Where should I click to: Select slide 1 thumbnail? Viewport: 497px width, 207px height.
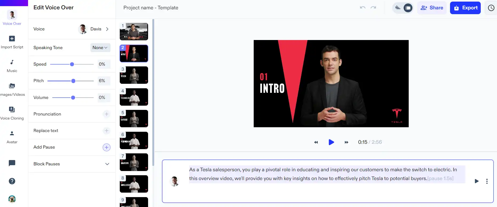coord(134,31)
